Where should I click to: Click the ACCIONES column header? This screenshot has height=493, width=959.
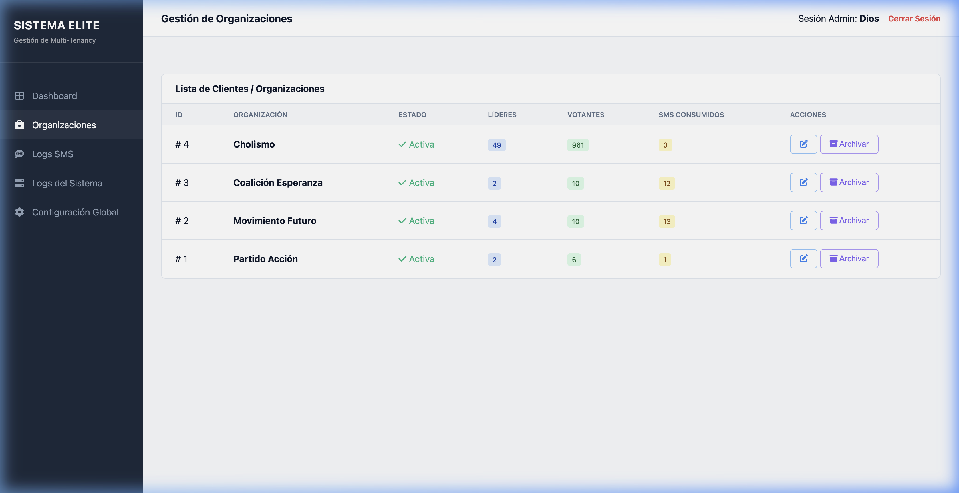point(808,115)
